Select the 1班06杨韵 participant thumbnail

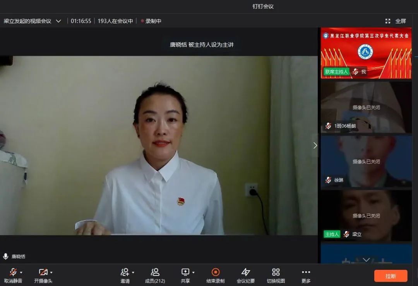[366, 107]
